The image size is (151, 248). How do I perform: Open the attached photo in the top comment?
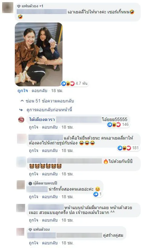tap(39, 54)
